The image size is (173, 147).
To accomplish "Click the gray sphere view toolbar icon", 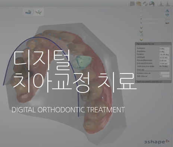I will pyautogui.click(x=145, y=4).
